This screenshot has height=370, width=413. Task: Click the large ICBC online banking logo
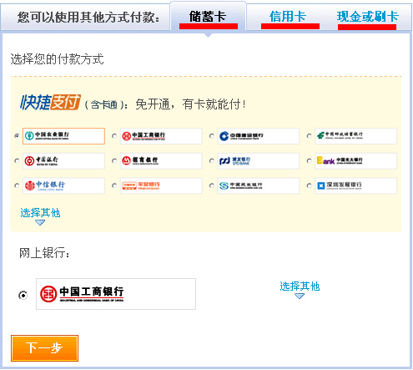click(116, 294)
